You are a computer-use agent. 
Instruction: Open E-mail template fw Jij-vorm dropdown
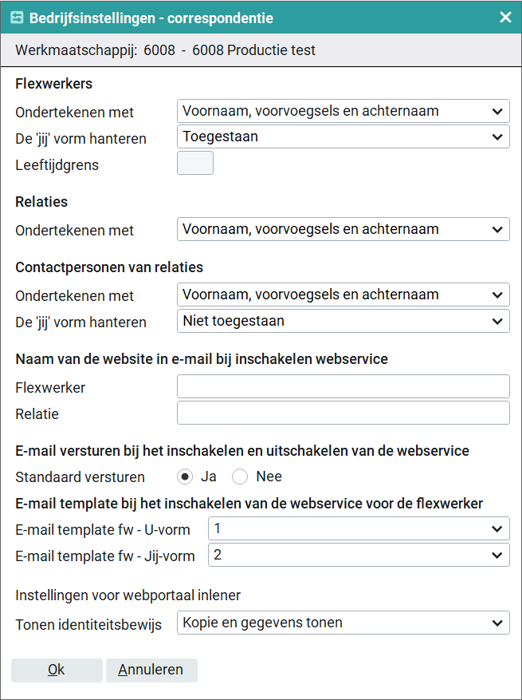[x=359, y=554]
